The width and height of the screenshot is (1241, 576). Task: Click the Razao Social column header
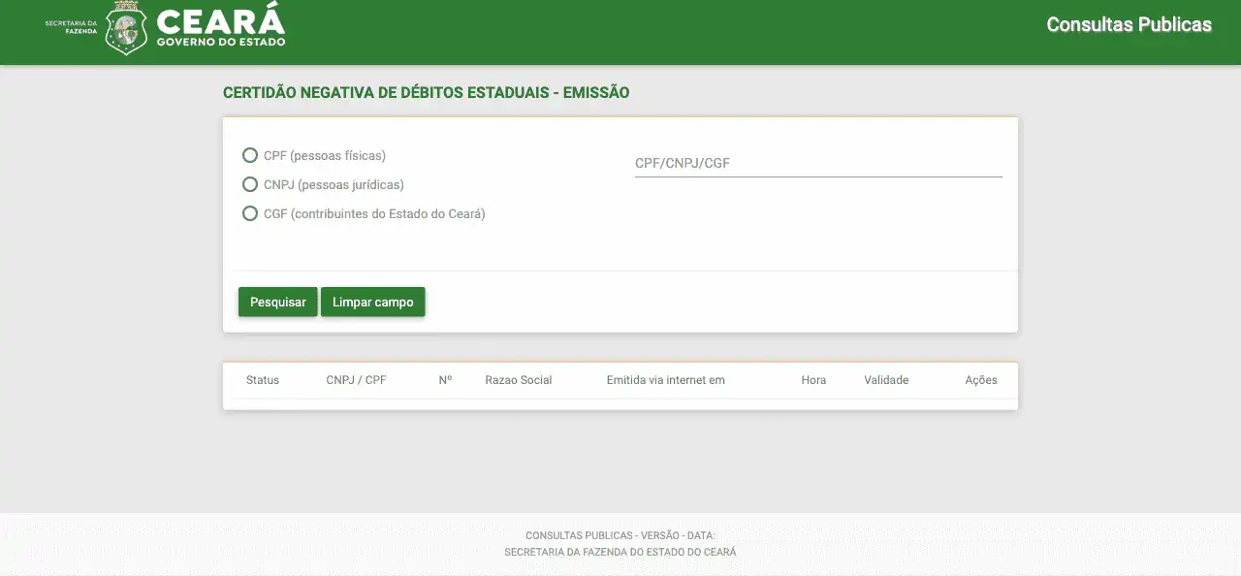click(518, 380)
